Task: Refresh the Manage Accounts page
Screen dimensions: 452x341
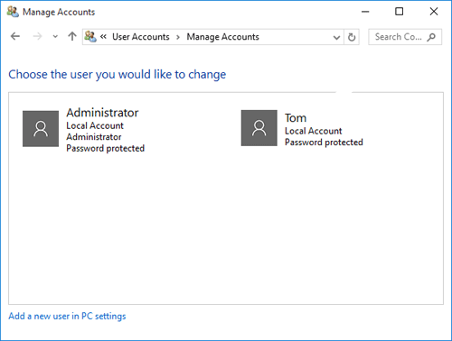Action: [352, 37]
